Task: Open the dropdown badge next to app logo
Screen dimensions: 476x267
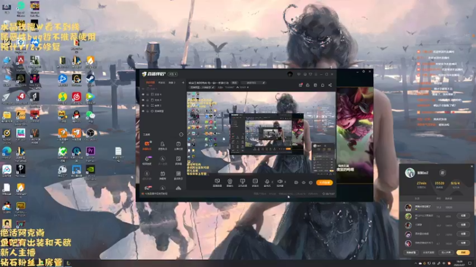Action: click(173, 74)
